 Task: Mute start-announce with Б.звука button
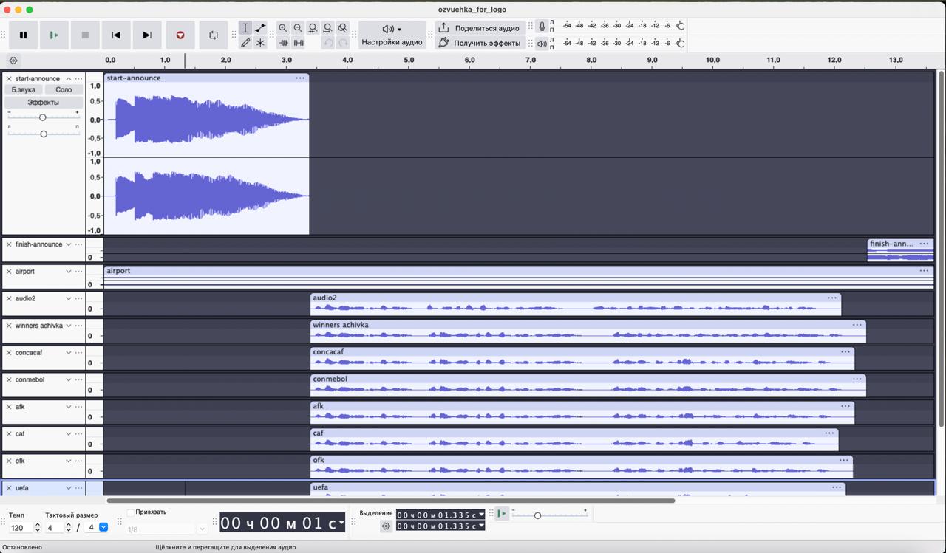(23, 89)
